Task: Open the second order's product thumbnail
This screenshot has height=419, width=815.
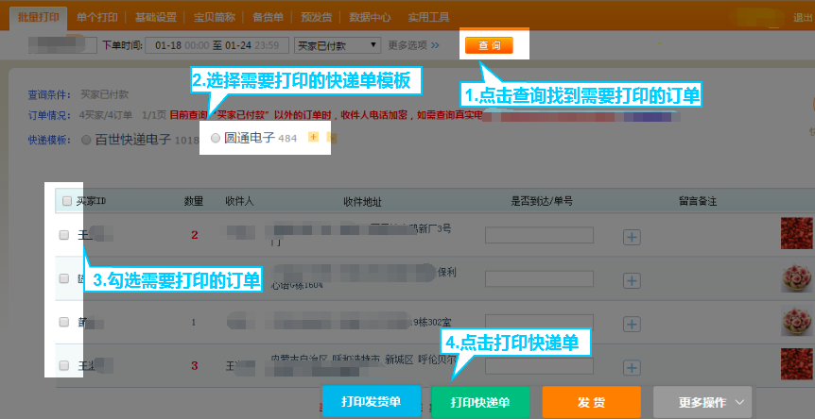Action: (x=796, y=278)
